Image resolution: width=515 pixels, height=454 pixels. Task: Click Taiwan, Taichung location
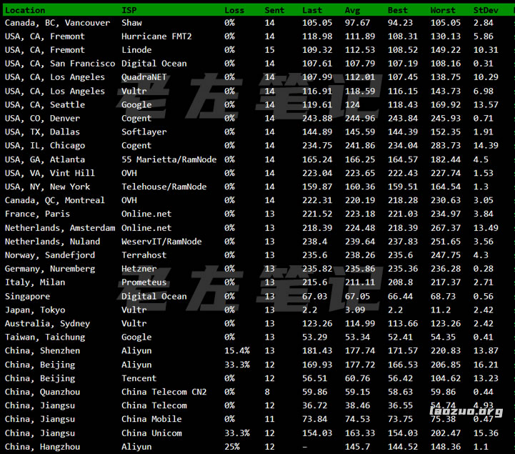(x=45, y=337)
